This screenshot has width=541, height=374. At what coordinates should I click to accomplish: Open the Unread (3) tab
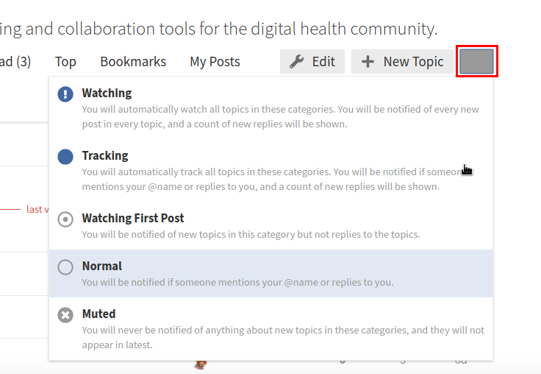15,62
